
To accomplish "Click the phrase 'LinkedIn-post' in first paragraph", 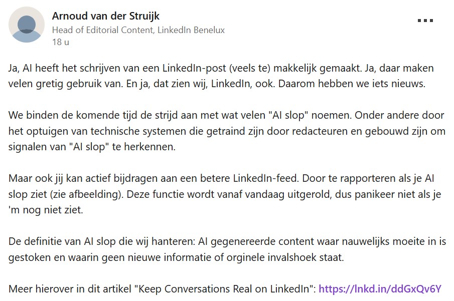I will tap(194, 68).
